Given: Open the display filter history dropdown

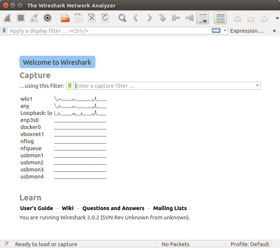Looking at the screenshot, I should (x=225, y=30).
